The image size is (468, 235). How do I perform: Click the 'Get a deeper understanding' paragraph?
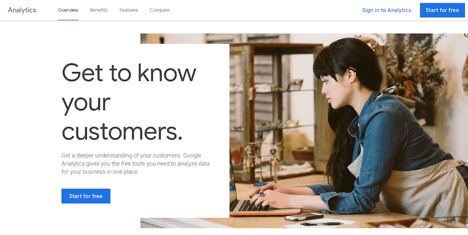pyautogui.click(x=136, y=163)
